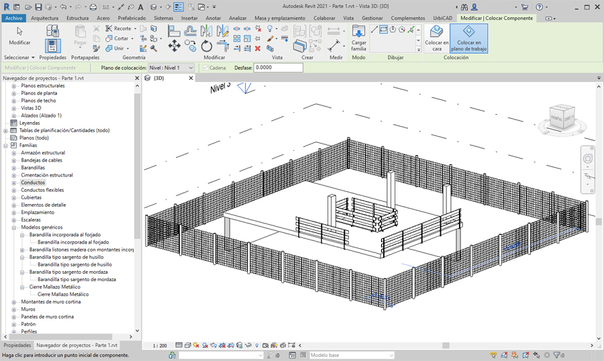
Task: Click the Archivo file menu button
Action: (x=13, y=18)
